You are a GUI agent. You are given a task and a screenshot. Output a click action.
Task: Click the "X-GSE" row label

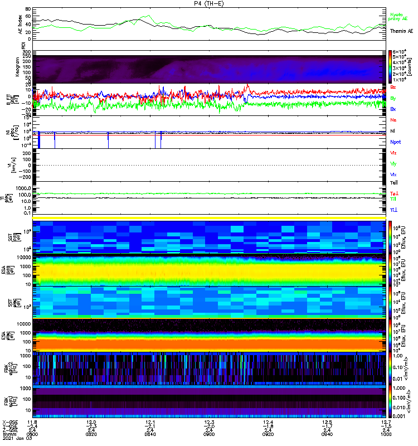[x=10, y=422]
